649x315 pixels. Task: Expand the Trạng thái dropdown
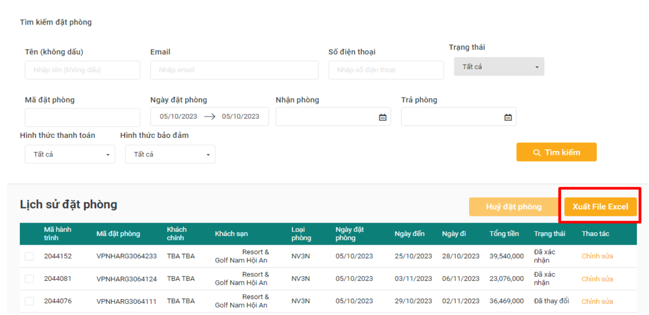click(x=499, y=67)
